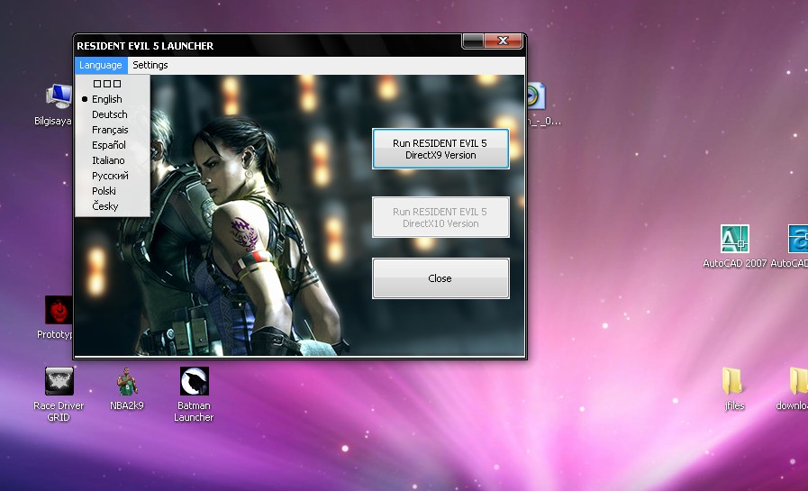Screen dimensions: 808x491
Task: Select Česky language entry
Action: pos(113,206)
